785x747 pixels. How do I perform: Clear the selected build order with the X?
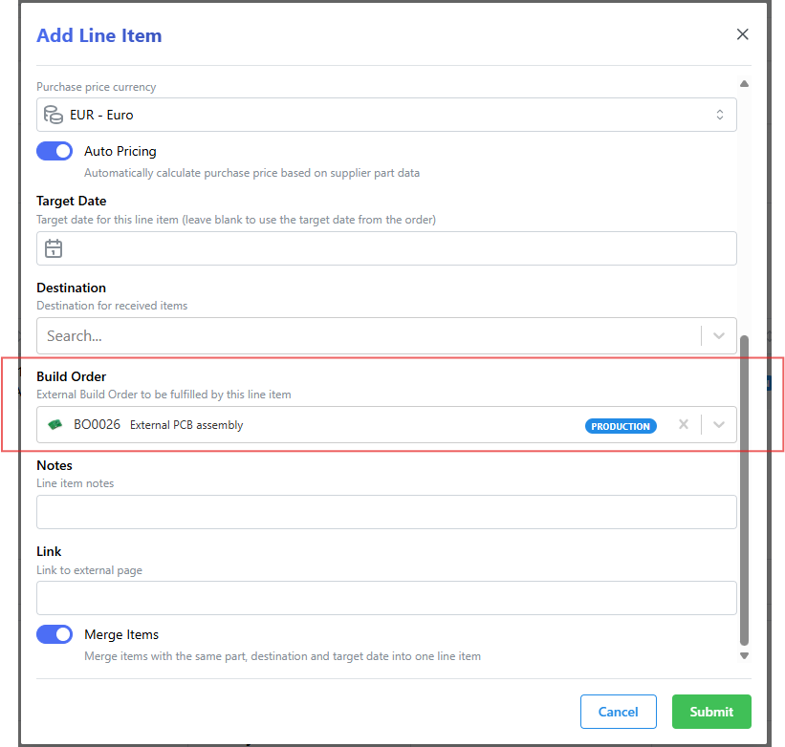pyautogui.click(x=685, y=425)
